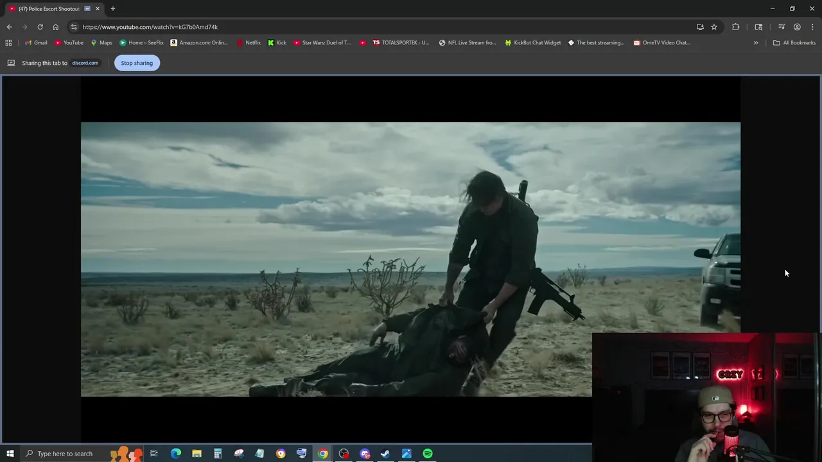Viewport: 822px width, 462px height.
Task: Open the apps grid in bookmarks bar
Action: coord(8,42)
